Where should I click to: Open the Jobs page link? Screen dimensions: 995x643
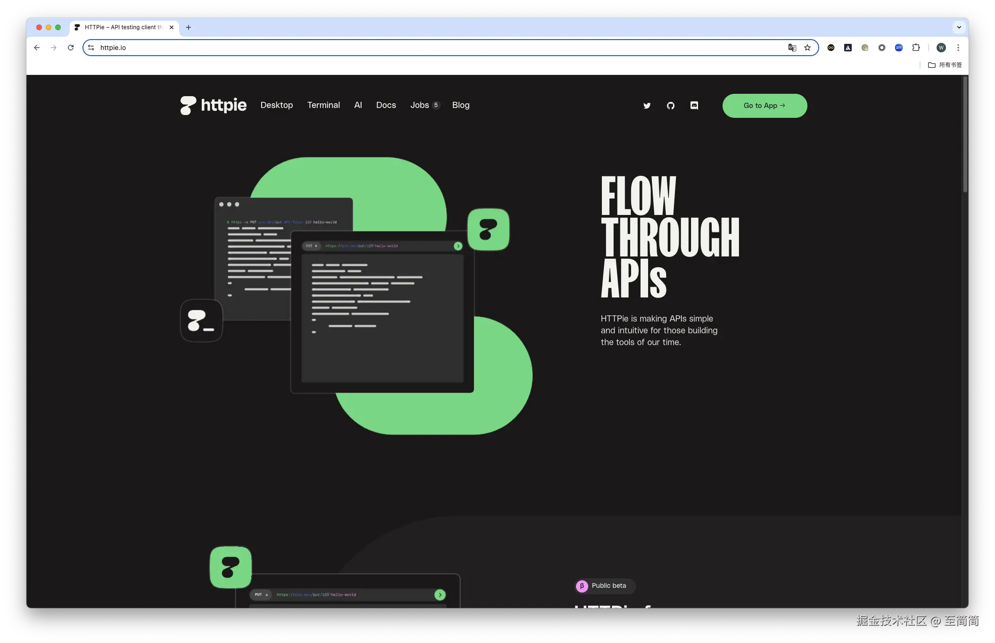419,105
